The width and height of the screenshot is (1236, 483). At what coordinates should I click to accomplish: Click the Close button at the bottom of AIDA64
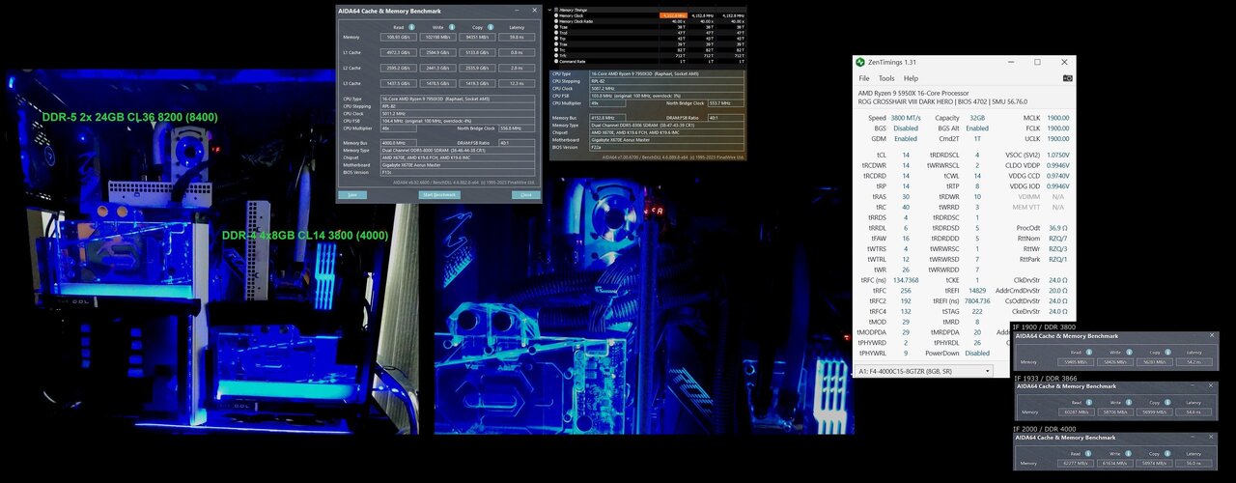click(x=526, y=194)
